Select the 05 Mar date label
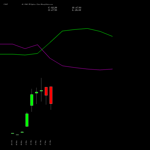150x150 pixels. pos(16,143)
